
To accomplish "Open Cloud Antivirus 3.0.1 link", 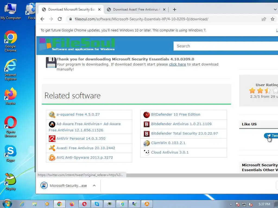I will click(x=170, y=152).
